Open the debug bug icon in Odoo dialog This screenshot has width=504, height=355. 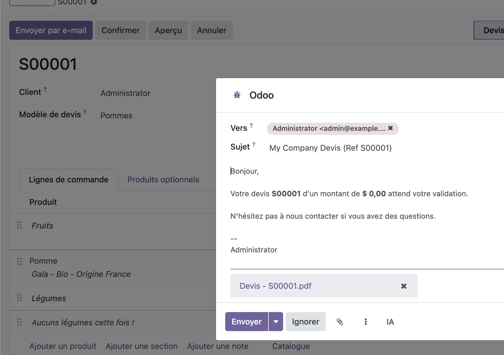click(x=237, y=95)
